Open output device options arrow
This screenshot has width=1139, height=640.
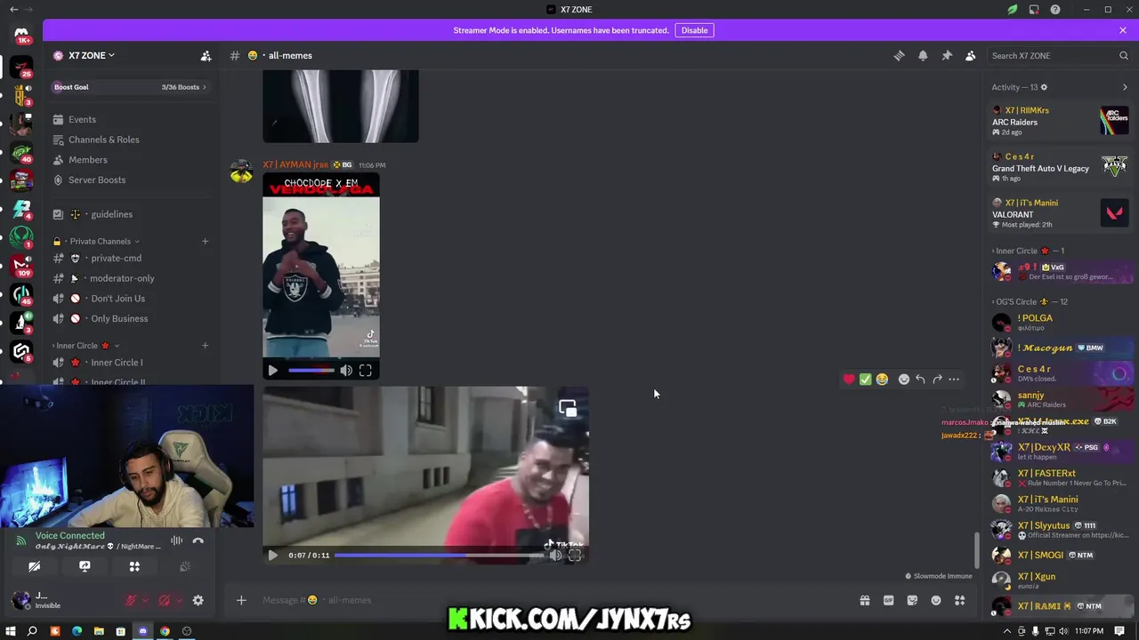click(179, 601)
